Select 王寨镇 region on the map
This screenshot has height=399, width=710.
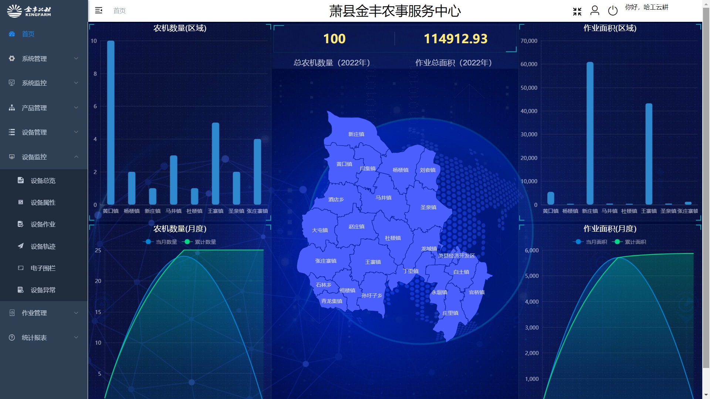click(373, 262)
